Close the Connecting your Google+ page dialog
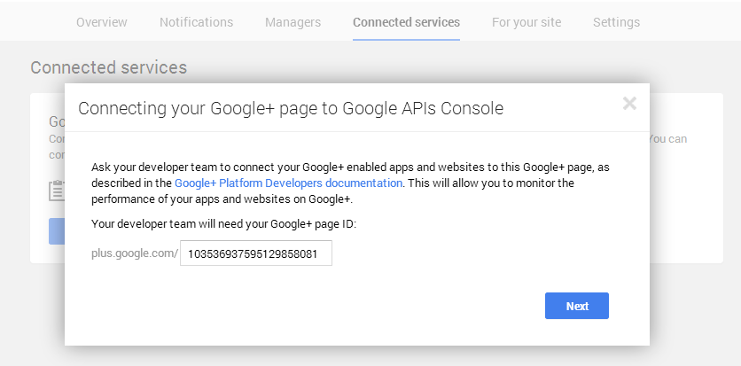The height and width of the screenshot is (366, 741). (629, 104)
